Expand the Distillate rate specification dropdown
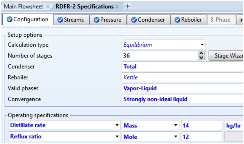 point(117,125)
